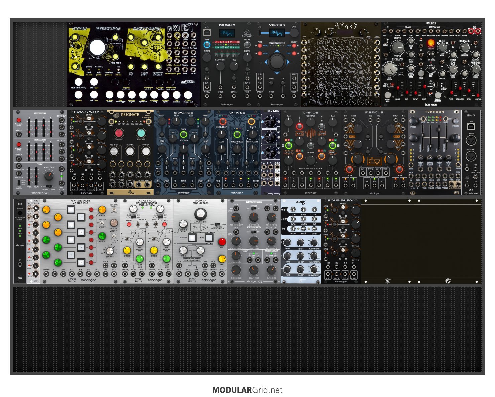Screen dimensions: 495x397
Task: Select the blank panel in the third row
Action: [x=421, y=241]
